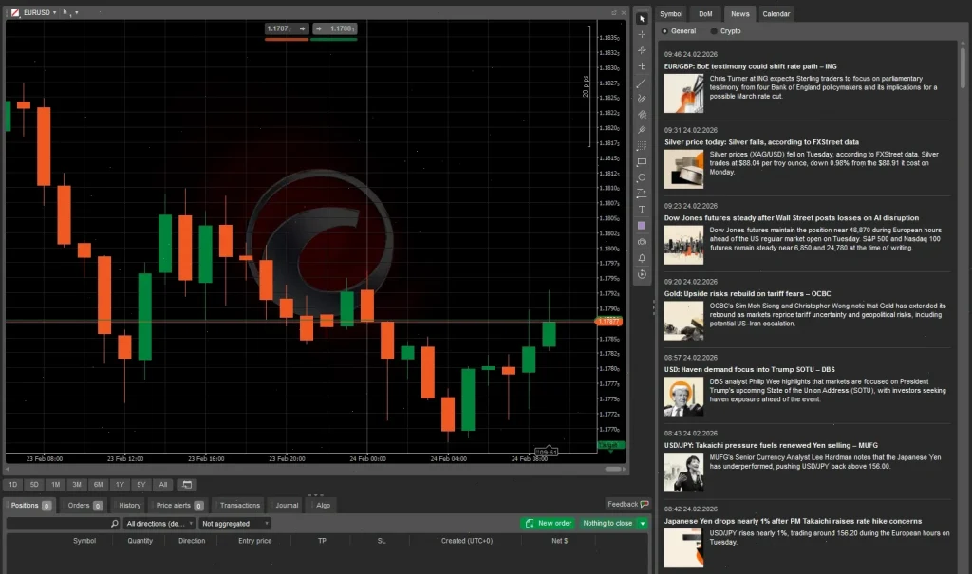Toggle the All timeframes option
The width and height of the screenshot is (972, 574).
[163, 484]
